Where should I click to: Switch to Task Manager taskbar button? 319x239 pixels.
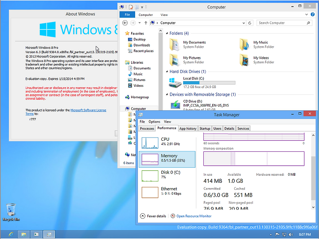tap(49, 234)
